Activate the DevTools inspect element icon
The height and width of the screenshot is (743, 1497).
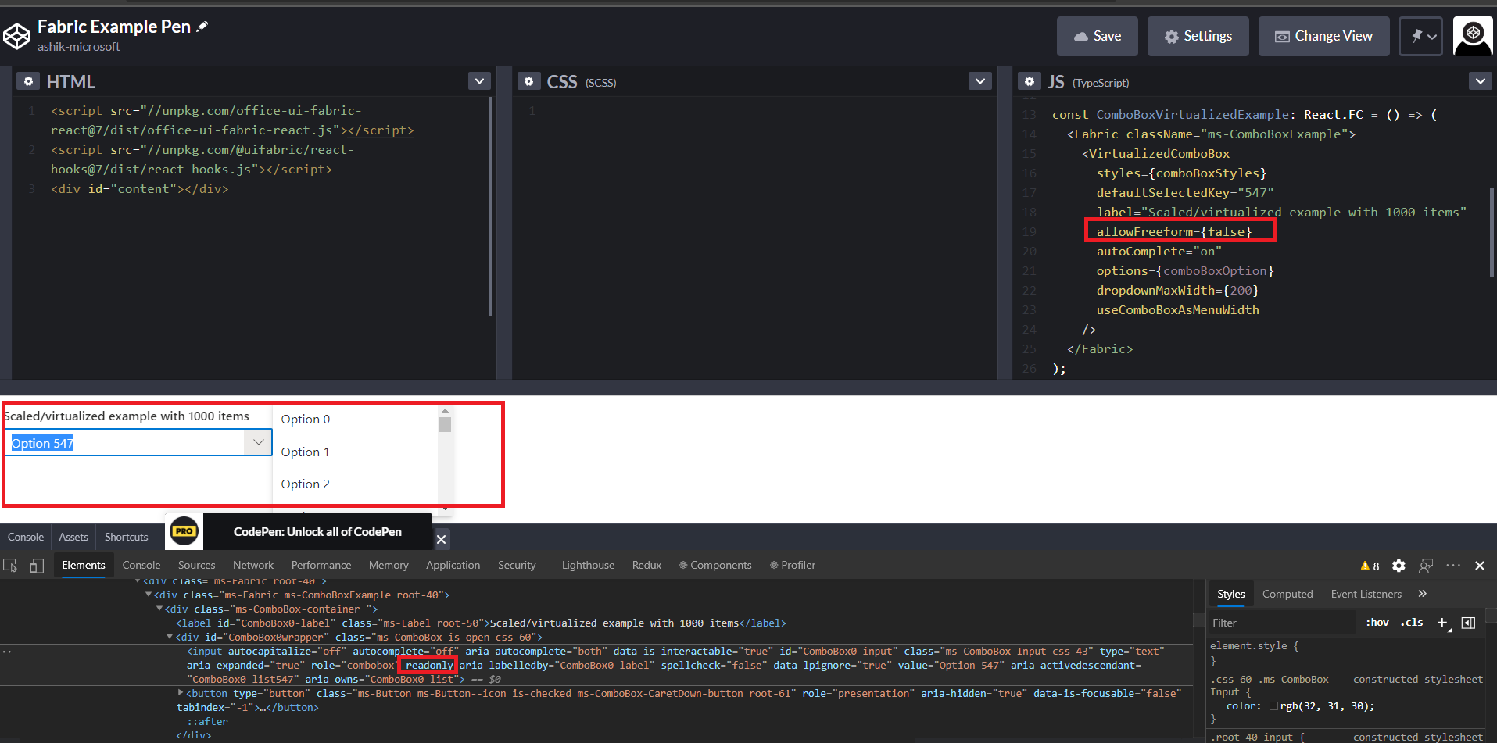click(x=9, y=565)
